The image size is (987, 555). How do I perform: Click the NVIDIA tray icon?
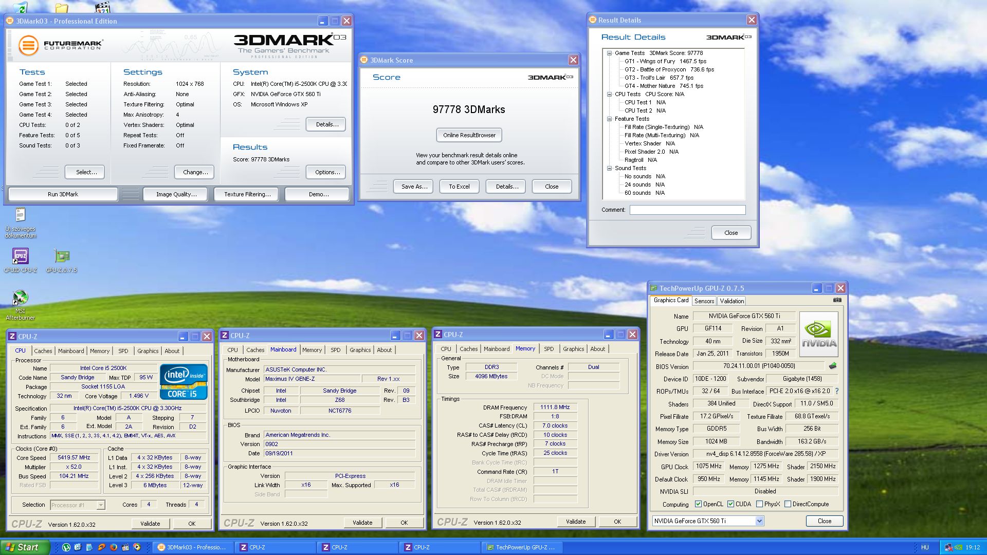(x=959, y=547)
